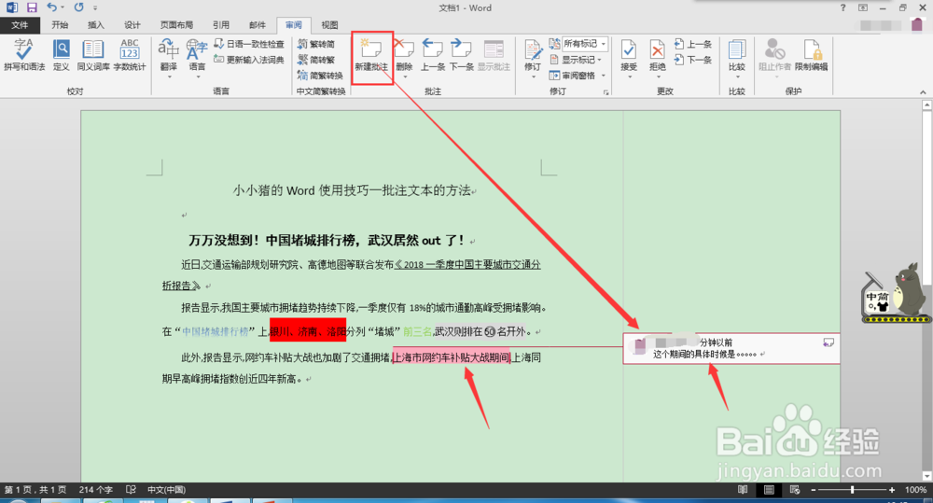
Task: Run 日语一致性检查
Action: point(249,44)
